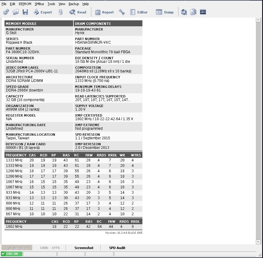Click the DDR4-2666V downbin speed grade
The width and height of the screenshot is (263, 258).
click(24, 90)
